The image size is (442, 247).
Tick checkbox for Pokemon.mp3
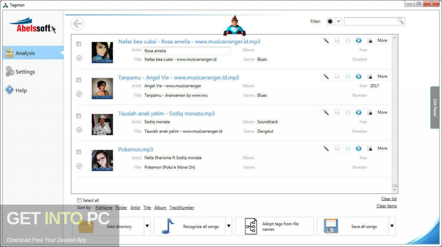tap(79, 152)
